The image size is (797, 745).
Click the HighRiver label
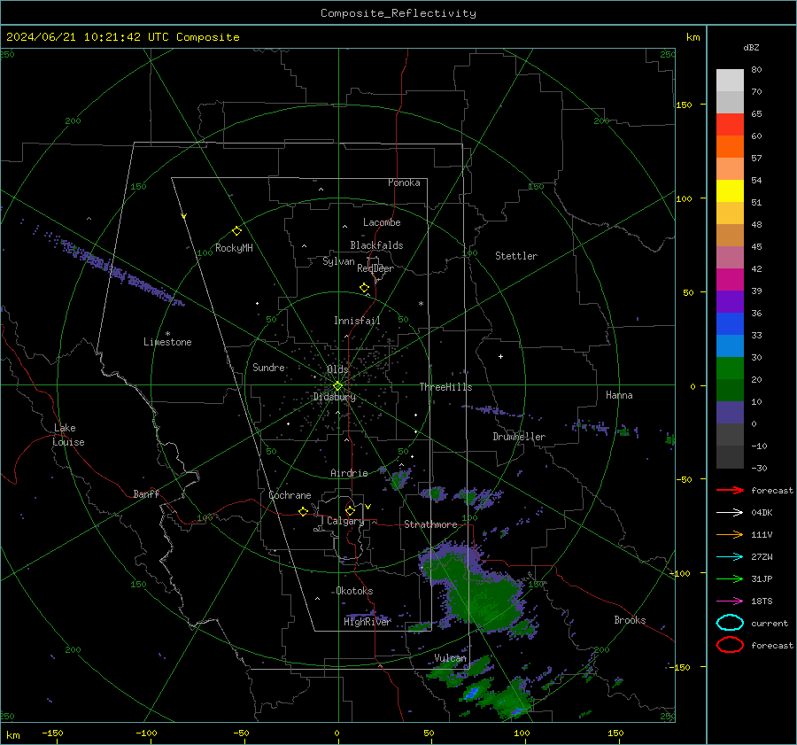click(x=367, y=622)
